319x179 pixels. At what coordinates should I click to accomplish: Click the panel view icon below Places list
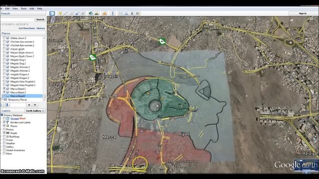click(6, 105)
